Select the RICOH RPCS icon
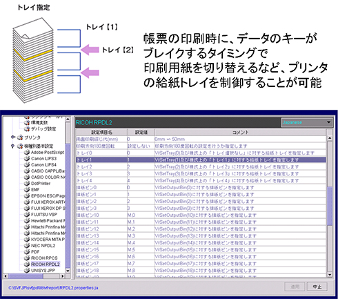Viewport: 338px width, 299px height. (27, 258)
